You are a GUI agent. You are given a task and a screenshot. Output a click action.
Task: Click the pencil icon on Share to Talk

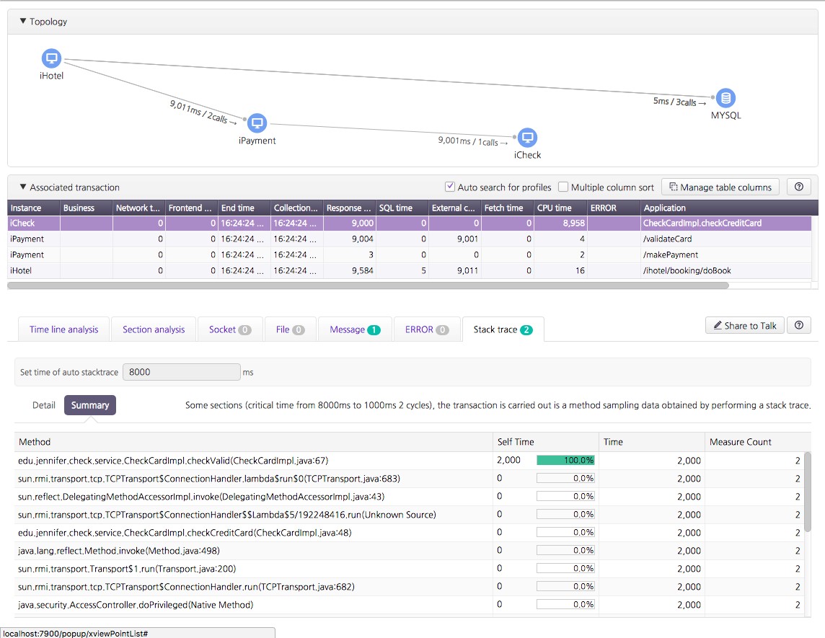pyautogui.click(x=719, y=325)
